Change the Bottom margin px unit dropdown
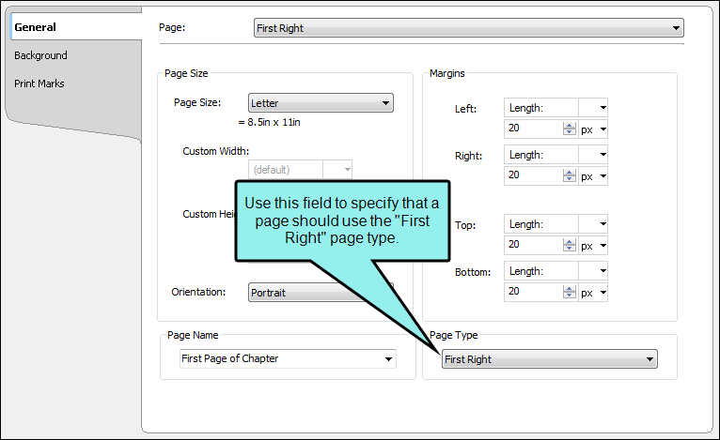Viewport: 720px width, 440px height. coord(593,293)
